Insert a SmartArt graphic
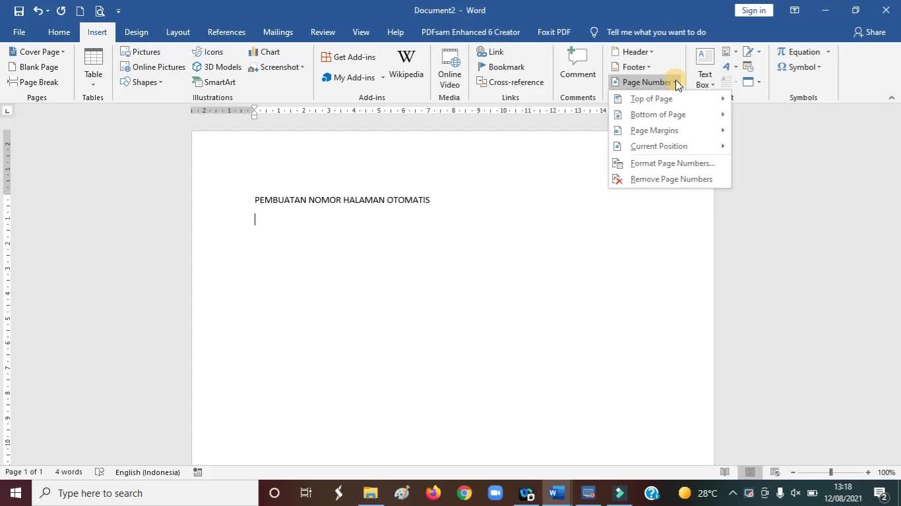The height and width of the screenshot is (506, 901). (x=214, y=82)
